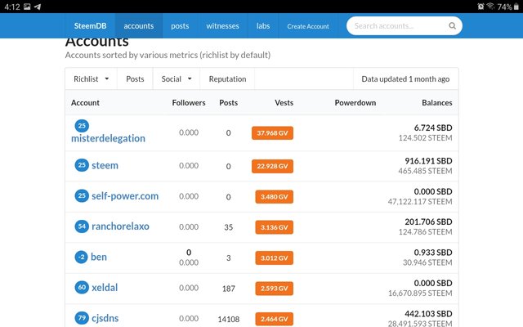This screenshot has height=327, width=523.
Task: Expand the Richlist dropdown
Action: (91, 79)
